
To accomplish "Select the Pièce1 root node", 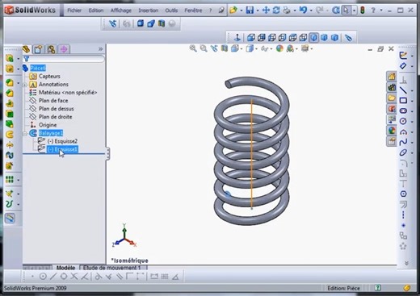I will tap(38, 68).
